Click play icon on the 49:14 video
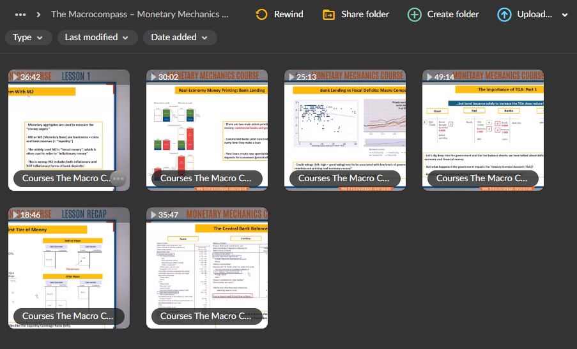 pyautogui.click(x=429, y=77)
